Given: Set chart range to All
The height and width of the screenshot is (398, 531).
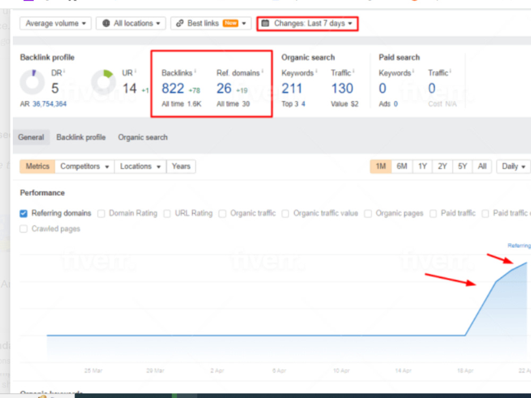Looking at the screenshot, I should tap(482, 167).
